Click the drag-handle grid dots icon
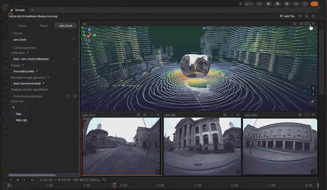Screen dimensions: 327x190 pyautogui.click(x=240, y=4)
